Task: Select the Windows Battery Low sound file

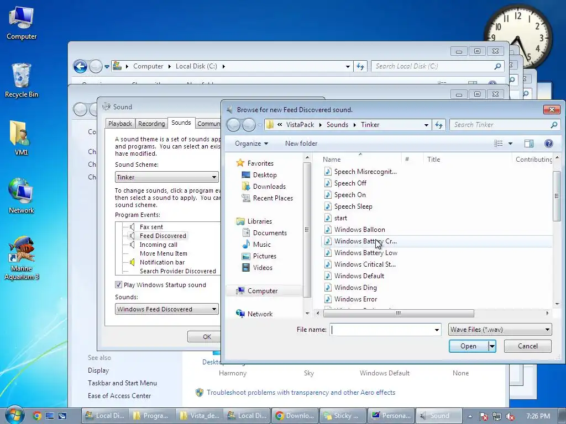Action: point(365,253)
